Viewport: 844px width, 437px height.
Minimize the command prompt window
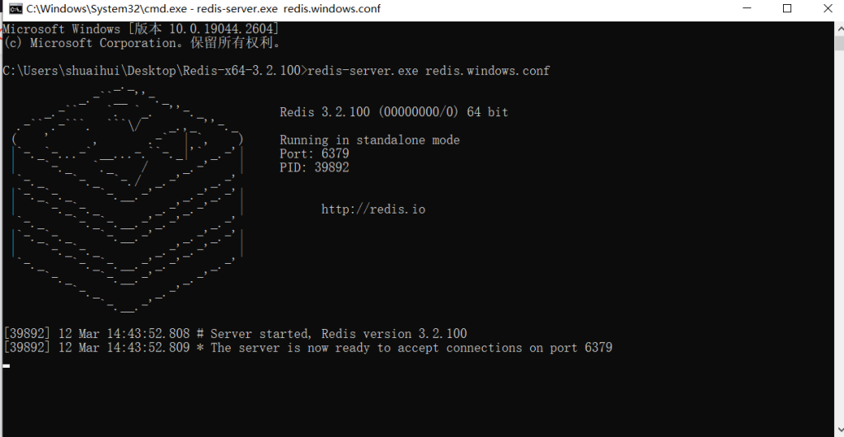coord(748,9)
